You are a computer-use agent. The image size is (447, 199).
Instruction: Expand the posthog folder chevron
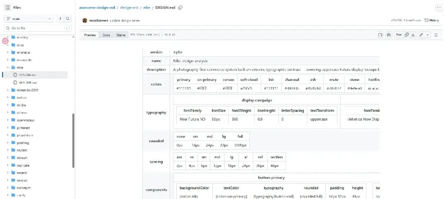[x=8, y=143]
